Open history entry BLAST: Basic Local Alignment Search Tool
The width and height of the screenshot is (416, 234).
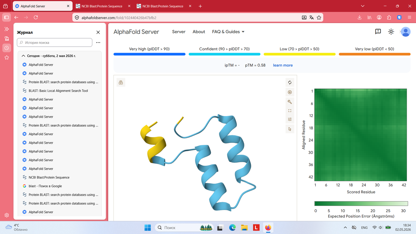[58, 91]
